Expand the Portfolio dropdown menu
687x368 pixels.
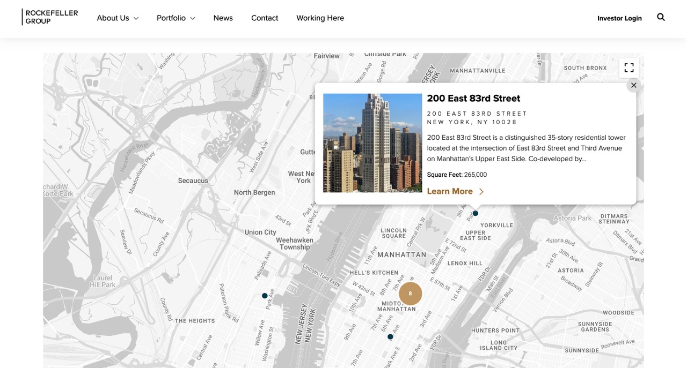(176, 18)
